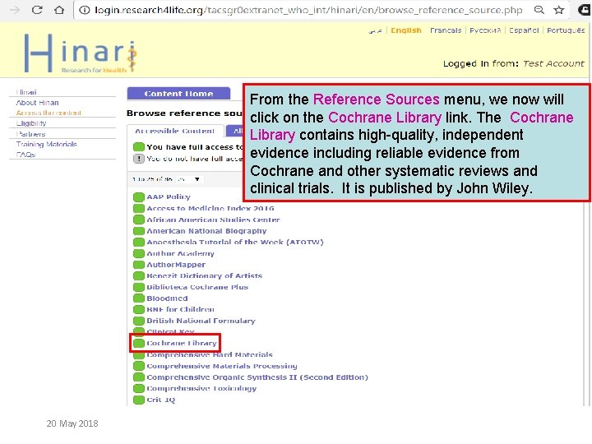Go to the browser home page
The width and height of the screenshot is (592, 444).
pyautogui.click(x=59, y=10)
